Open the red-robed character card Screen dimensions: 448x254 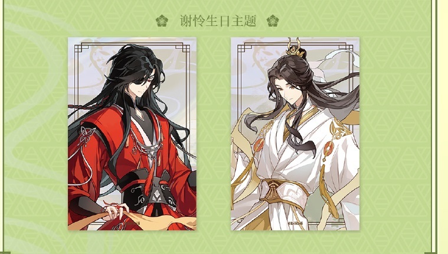(132, 133)
